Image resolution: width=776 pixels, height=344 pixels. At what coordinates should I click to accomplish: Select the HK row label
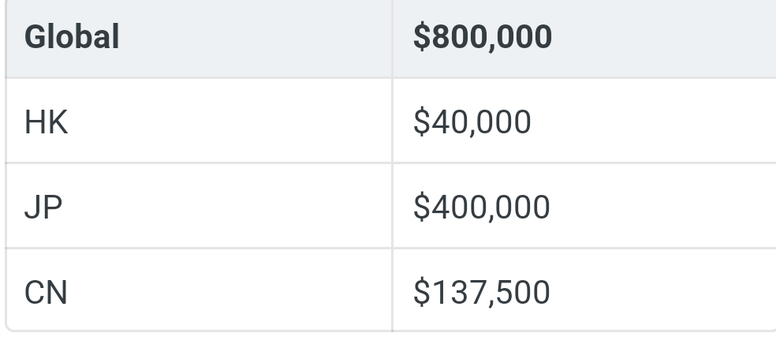pos(46,122)
